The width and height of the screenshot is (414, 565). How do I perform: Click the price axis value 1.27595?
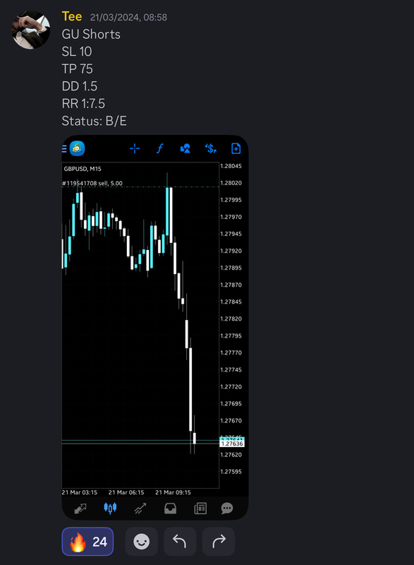click(x=231, y=472)
